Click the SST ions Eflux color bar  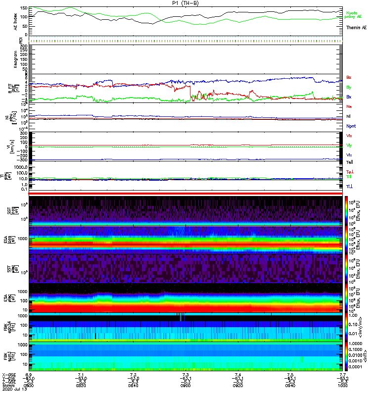[x=346, y=211]
